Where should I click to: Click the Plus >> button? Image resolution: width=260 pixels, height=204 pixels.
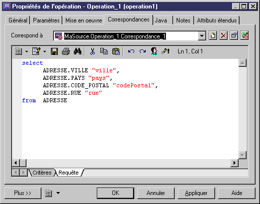pyautogui.click(x=22, y=193)
